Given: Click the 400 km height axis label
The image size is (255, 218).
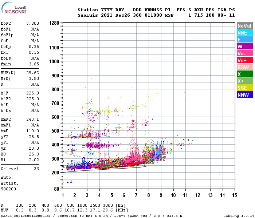Looking at the screenshot, I should (x=55, y=145).
